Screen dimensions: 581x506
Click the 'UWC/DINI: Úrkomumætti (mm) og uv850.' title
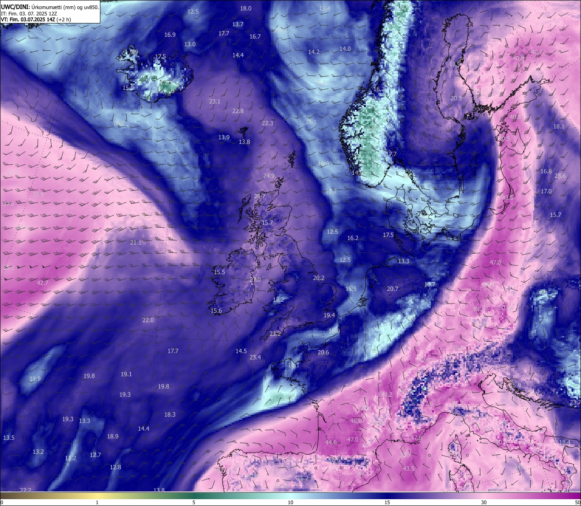(x=49, y=7)
